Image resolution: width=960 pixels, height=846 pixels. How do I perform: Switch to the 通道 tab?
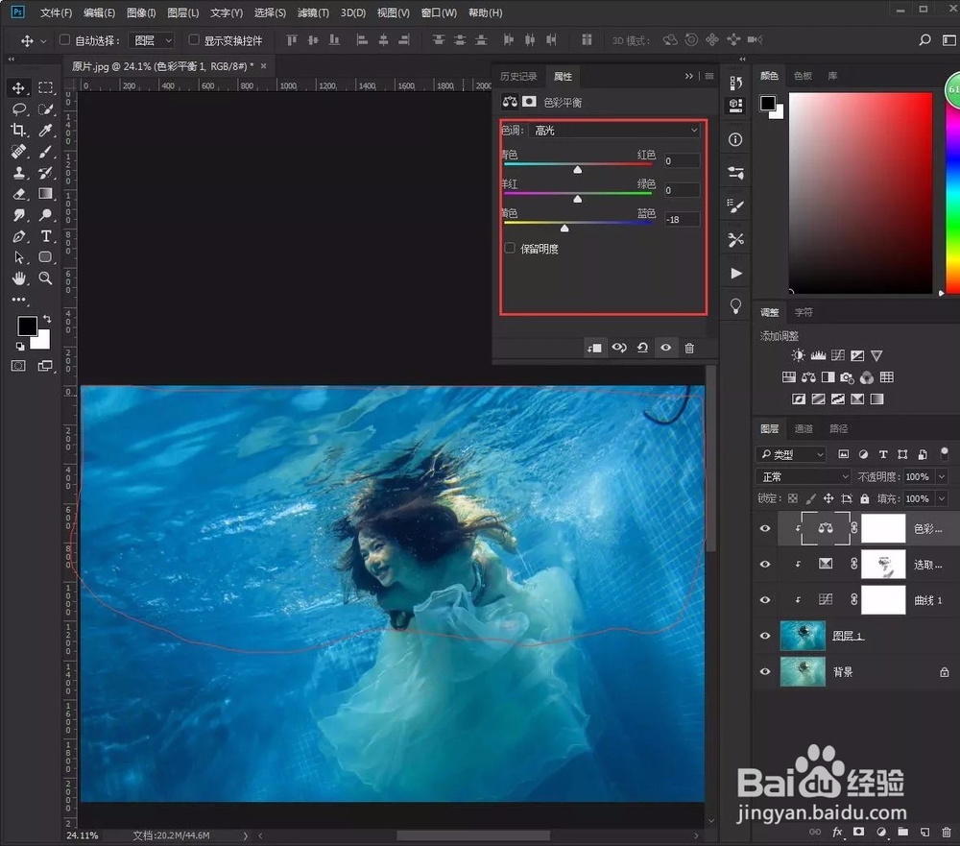804,429
